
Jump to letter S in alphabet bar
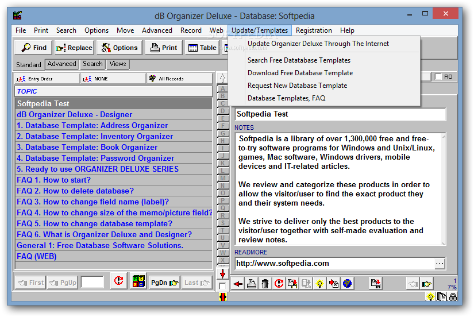click(223, 223)
